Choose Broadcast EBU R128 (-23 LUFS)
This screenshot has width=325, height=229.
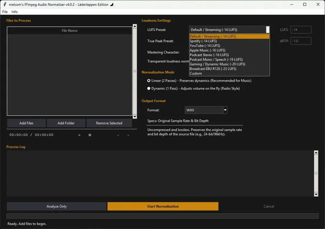229,69
